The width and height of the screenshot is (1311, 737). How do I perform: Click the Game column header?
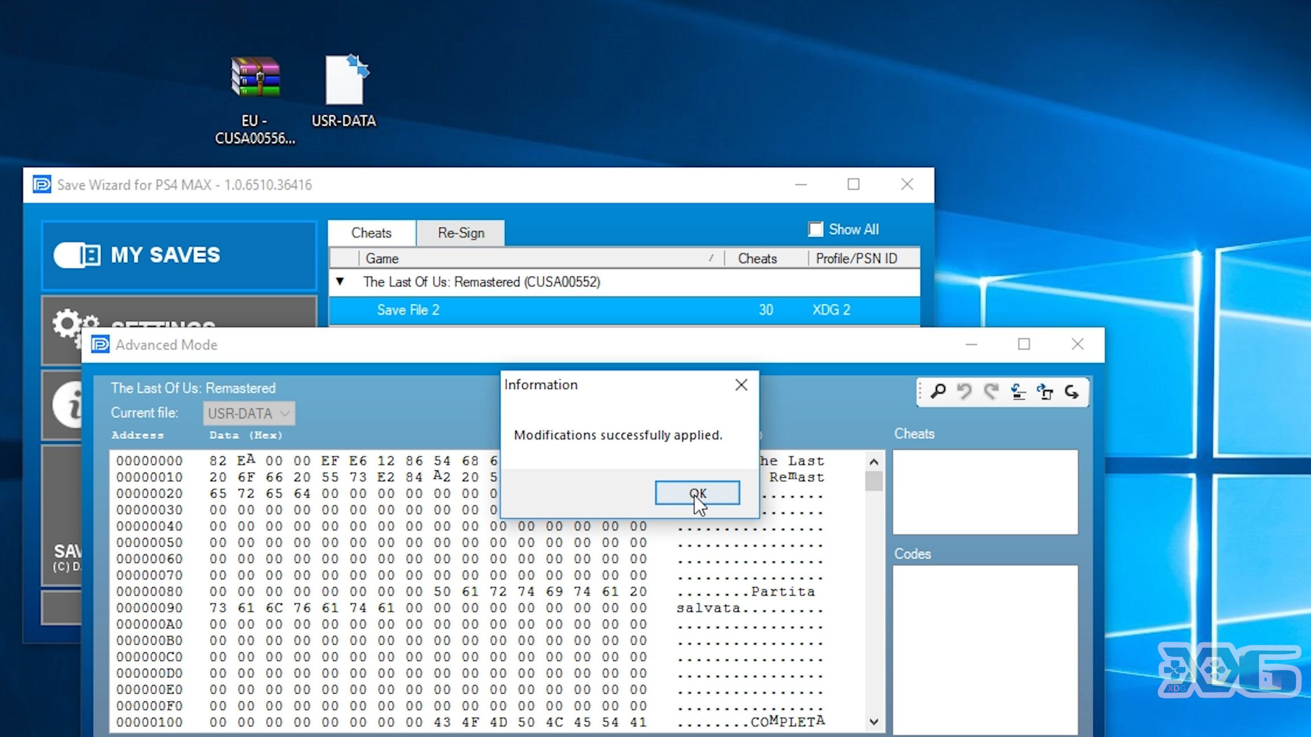(541, 258)
